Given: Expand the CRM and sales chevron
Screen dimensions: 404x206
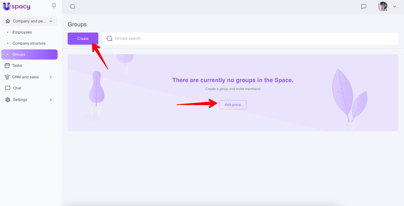Looking at the screenshot, I should [x=51, y=77].
